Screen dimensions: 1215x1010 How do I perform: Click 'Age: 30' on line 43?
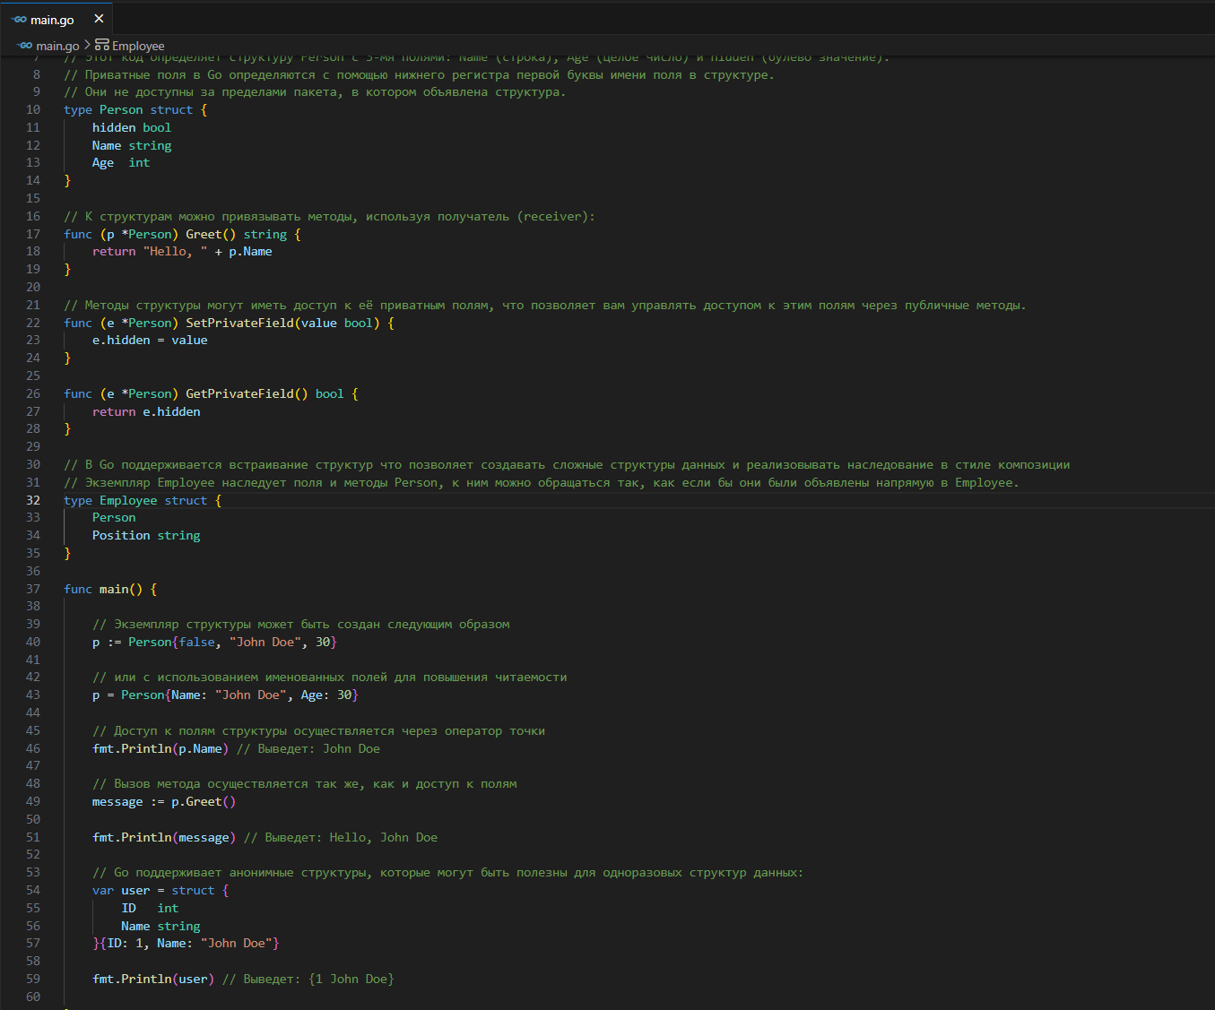[x=325, y=695]
